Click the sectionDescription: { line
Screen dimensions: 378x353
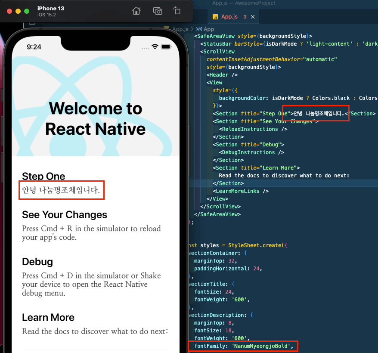[x=221, y=315]
